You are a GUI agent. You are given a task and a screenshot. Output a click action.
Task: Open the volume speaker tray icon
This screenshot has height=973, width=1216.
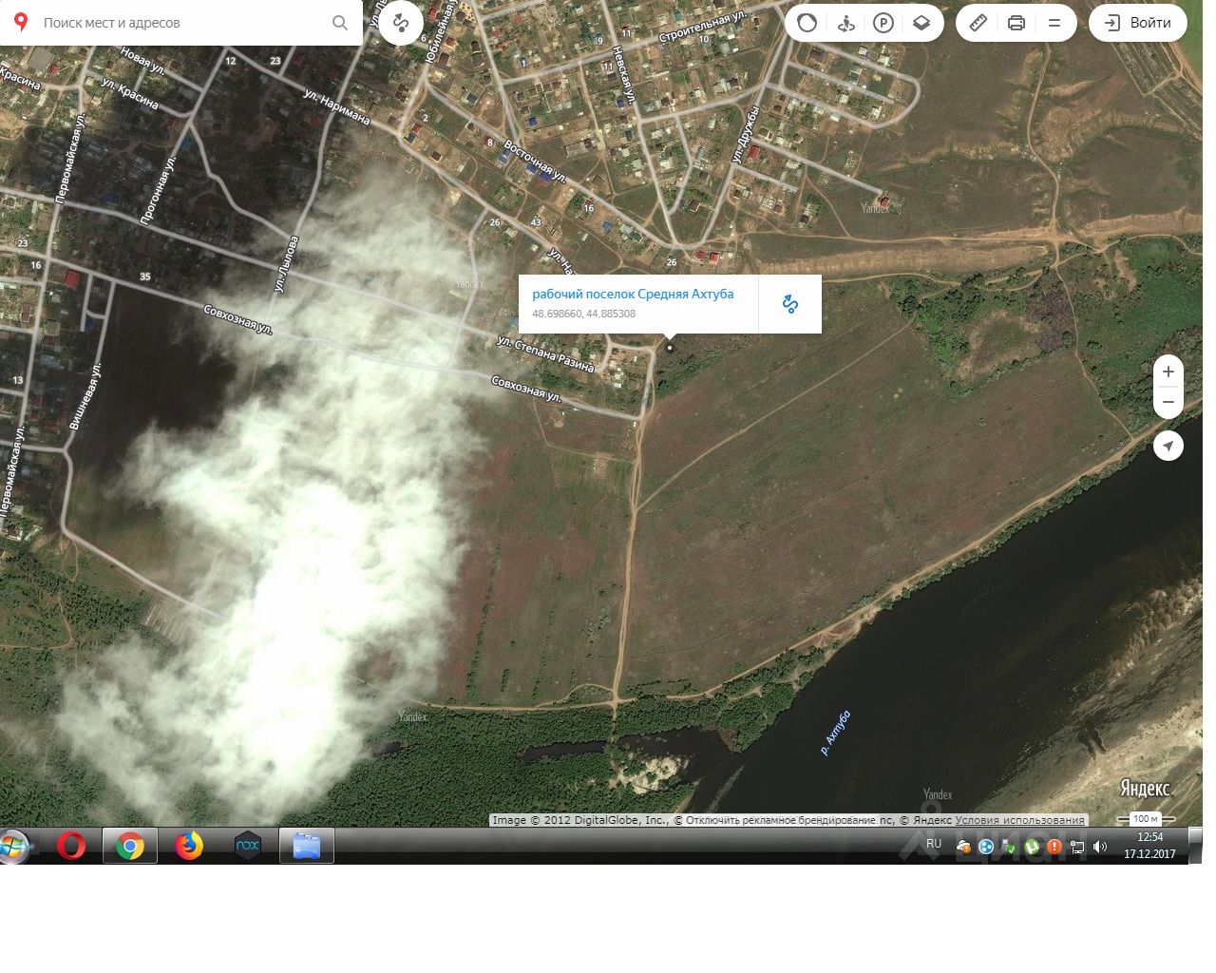click(x=1100, y=847)
